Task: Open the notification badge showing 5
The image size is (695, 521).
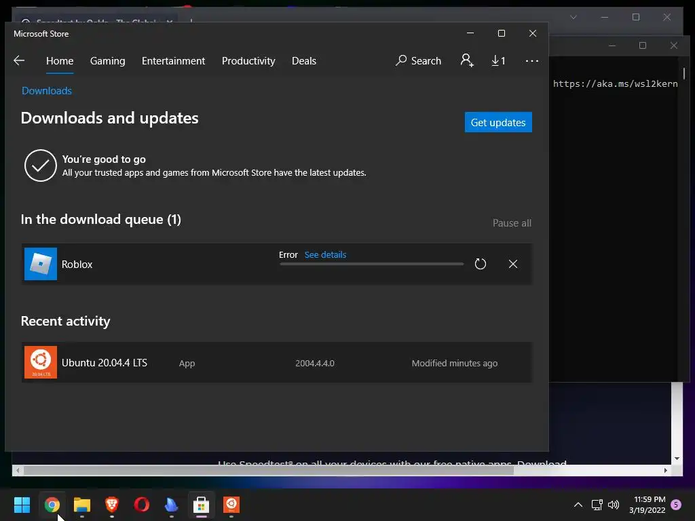Action: 676,505
